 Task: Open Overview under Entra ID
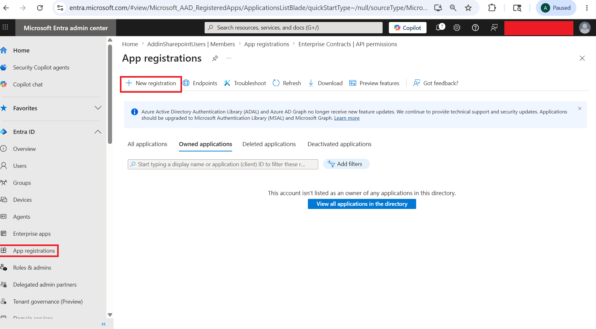[24, 149]
